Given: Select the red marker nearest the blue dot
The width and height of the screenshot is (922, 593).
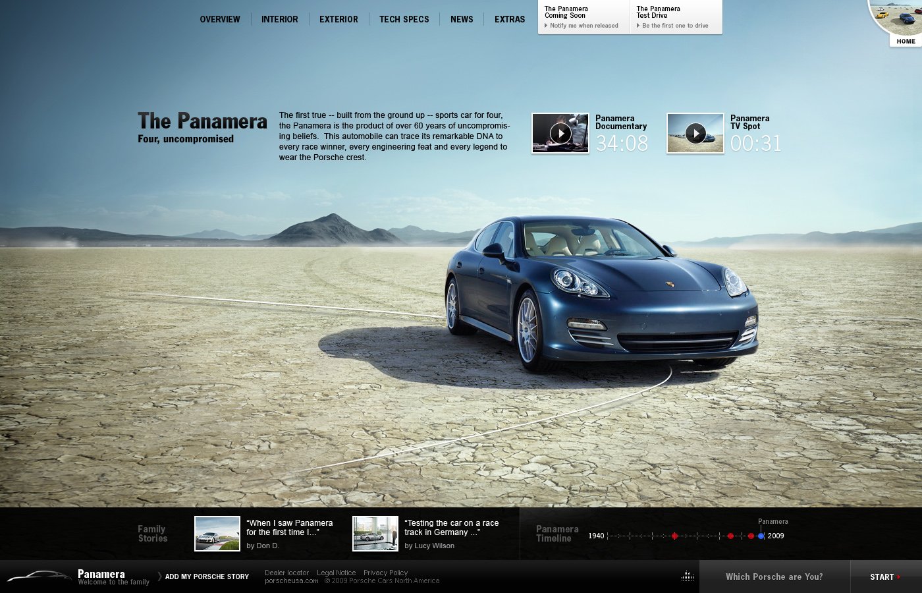Looking at the screenshot, I should (x=751, y=536).
